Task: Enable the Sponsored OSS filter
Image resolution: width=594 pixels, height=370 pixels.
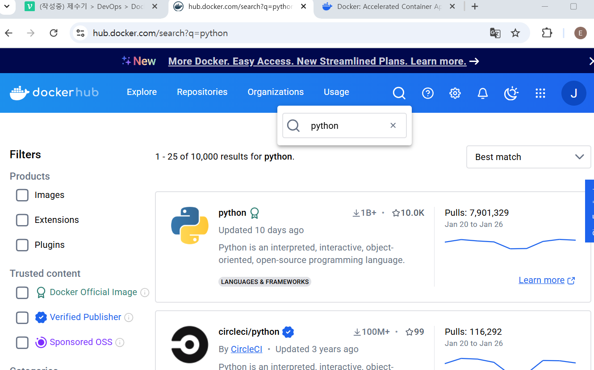Action: click(x=22, y=342)
